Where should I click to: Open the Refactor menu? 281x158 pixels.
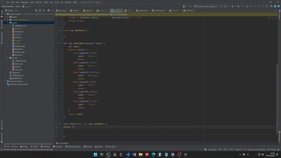click(39, 2)
